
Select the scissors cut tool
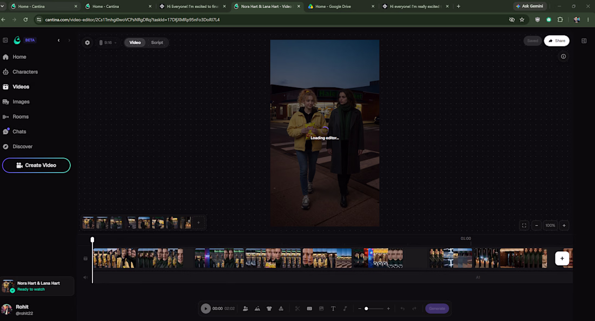pos(297,309)
